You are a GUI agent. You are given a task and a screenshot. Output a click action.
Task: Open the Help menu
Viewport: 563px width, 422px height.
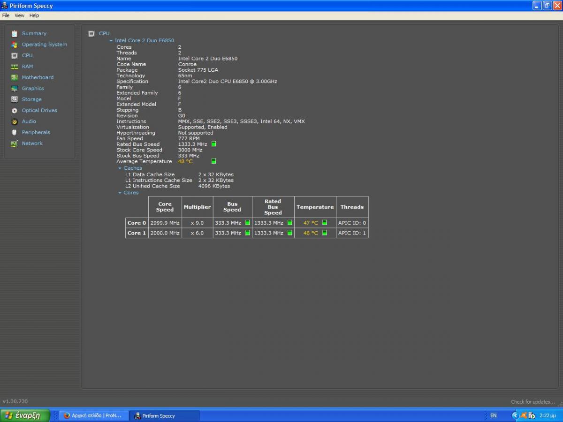pos(34,15)
